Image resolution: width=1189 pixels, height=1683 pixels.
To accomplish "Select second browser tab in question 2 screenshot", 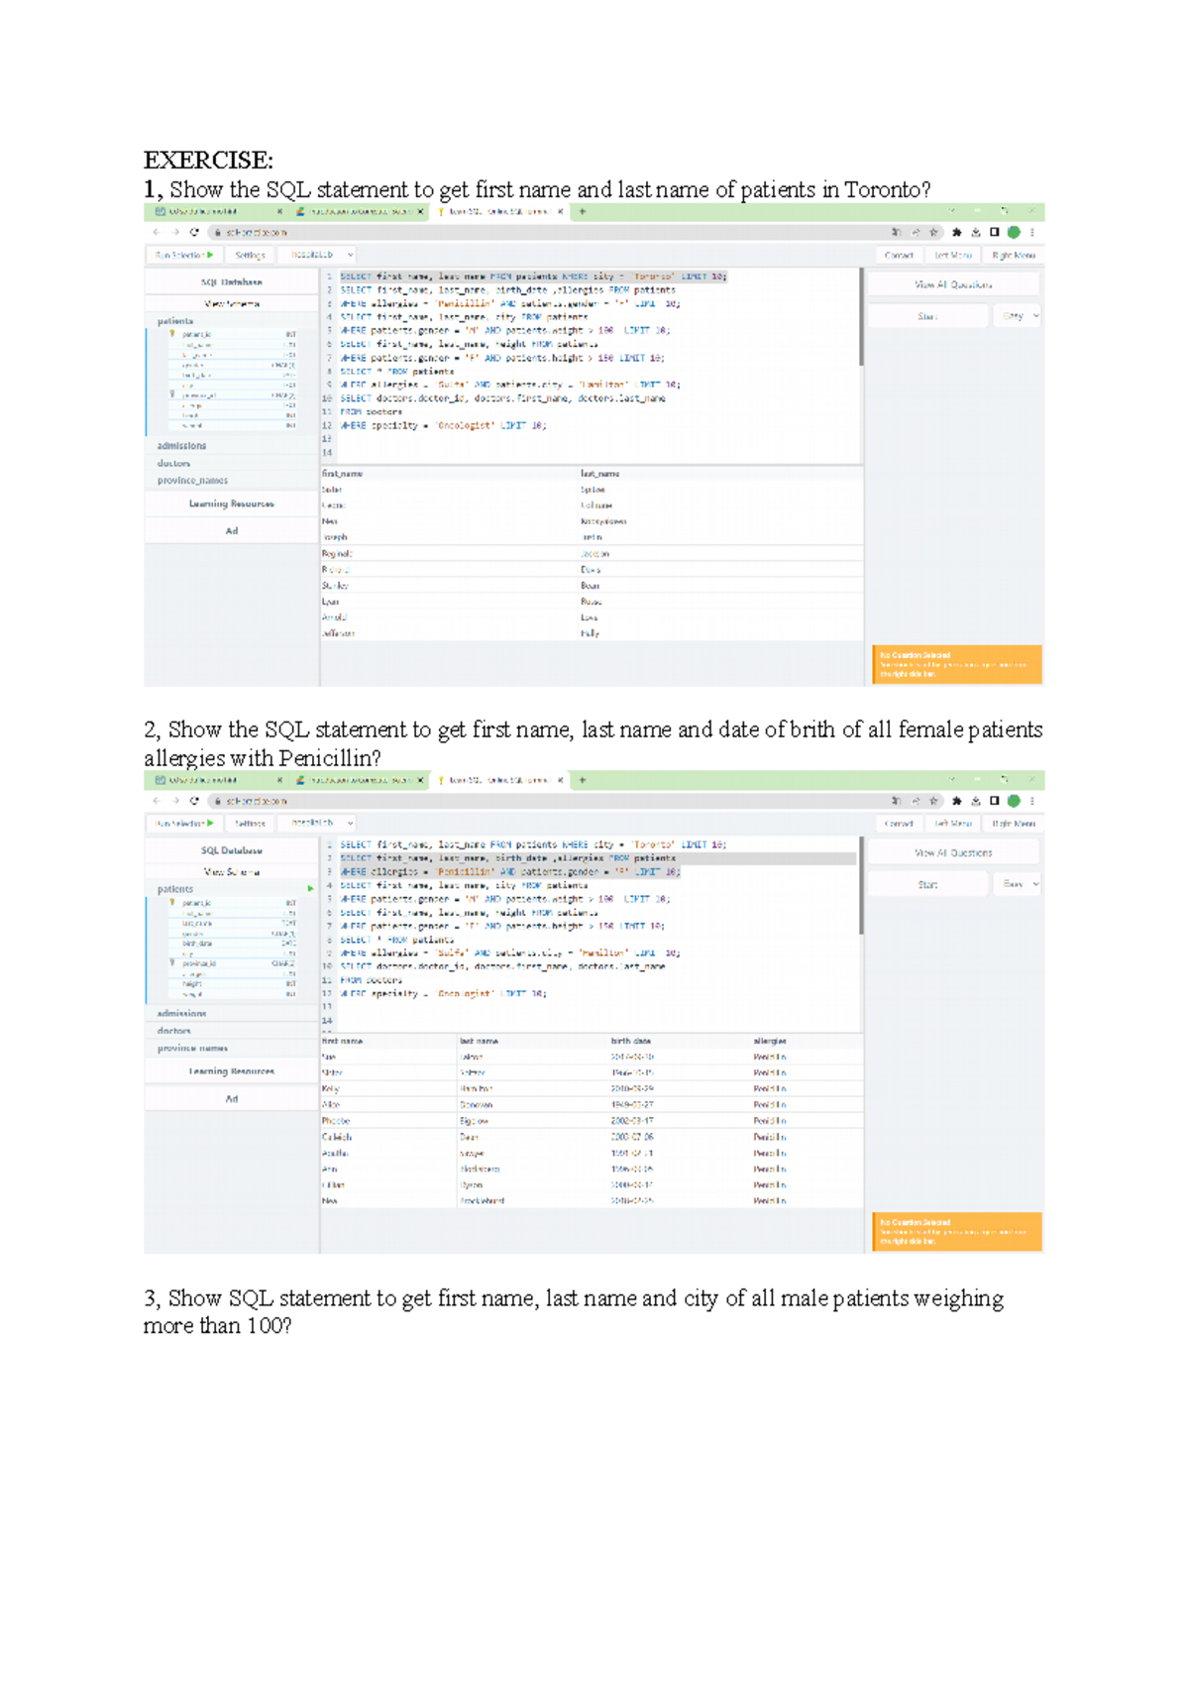I will (360, 781).
